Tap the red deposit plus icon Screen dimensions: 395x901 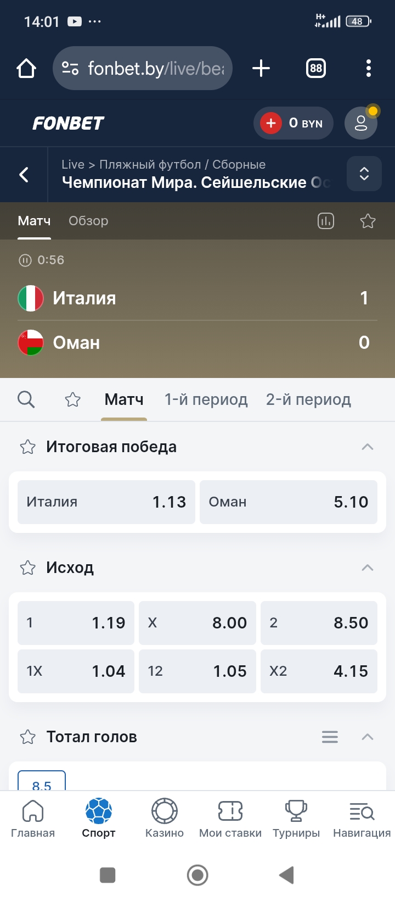click(x=270, y=123)
